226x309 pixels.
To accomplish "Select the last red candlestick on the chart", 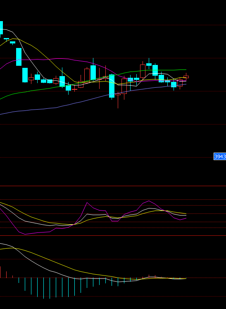I will [186, 77].
